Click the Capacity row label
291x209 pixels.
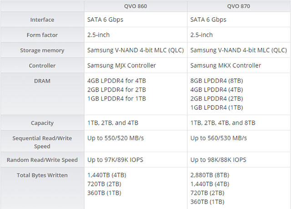pyautogui.click(x=42, y=123)
